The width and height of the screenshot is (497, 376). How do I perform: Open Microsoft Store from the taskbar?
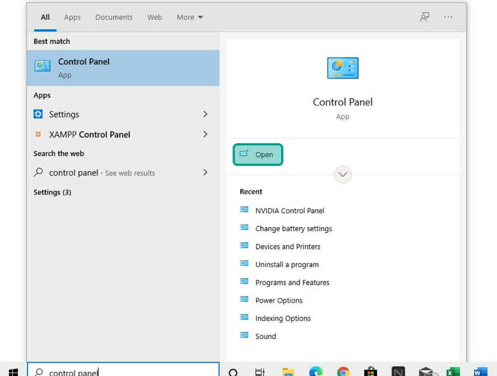371,372
